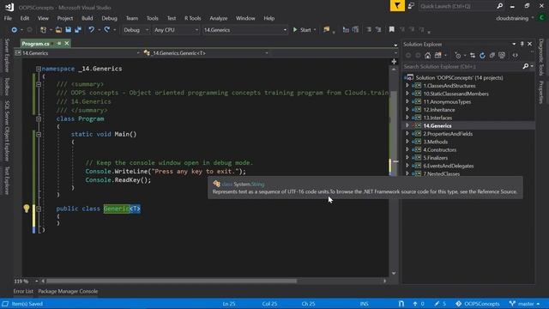Select 12.Inheritance in Solution Explorer
The height and width of the screenshot is (309, 549).
439,110
